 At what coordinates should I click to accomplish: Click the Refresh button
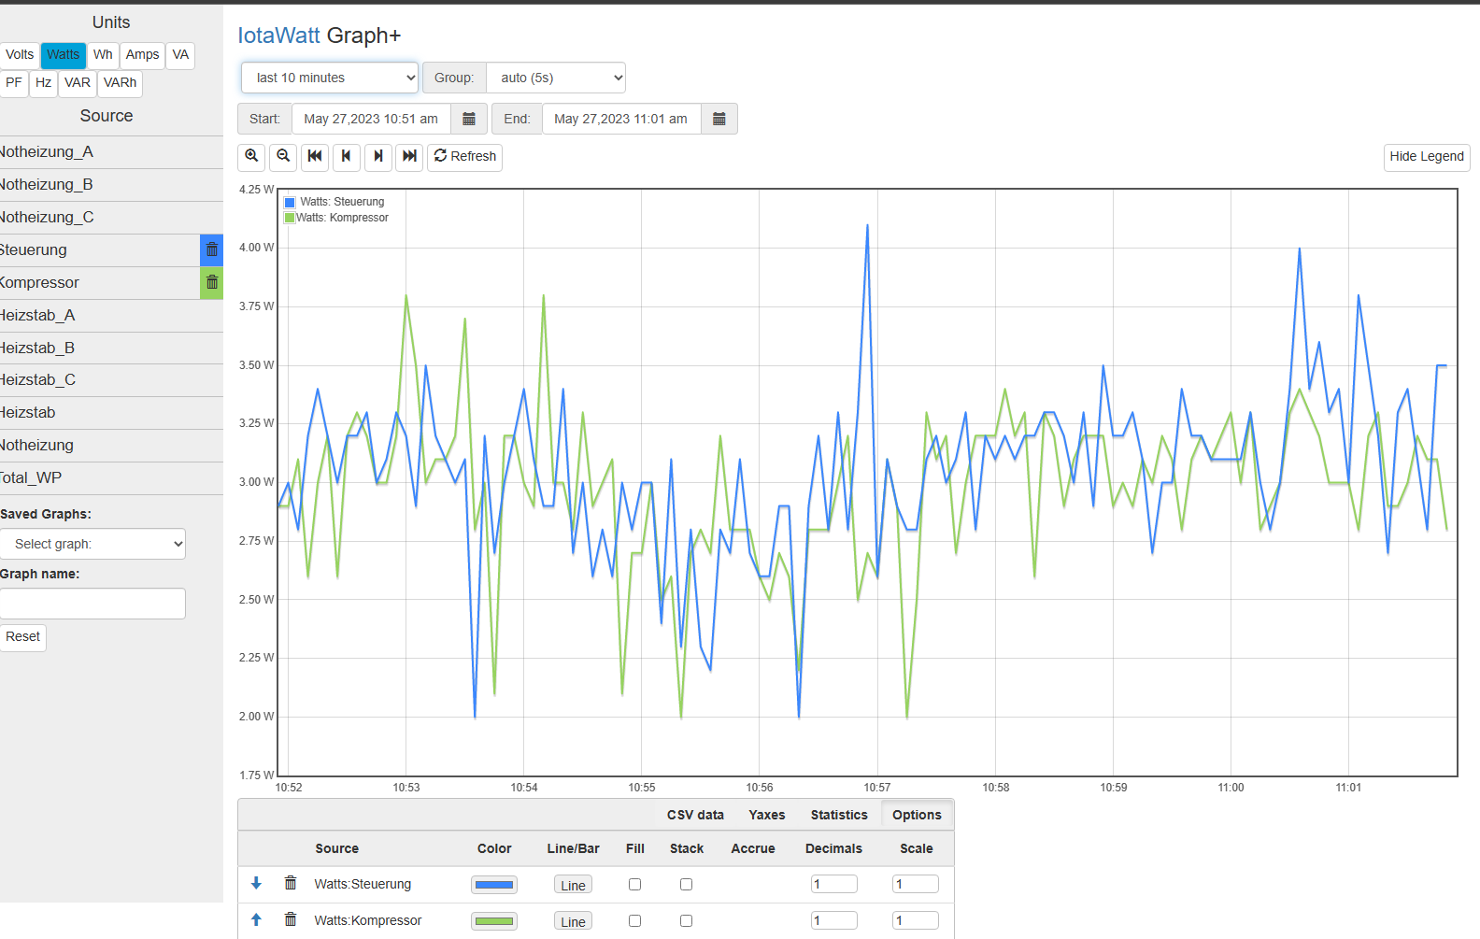coord(465,157)
